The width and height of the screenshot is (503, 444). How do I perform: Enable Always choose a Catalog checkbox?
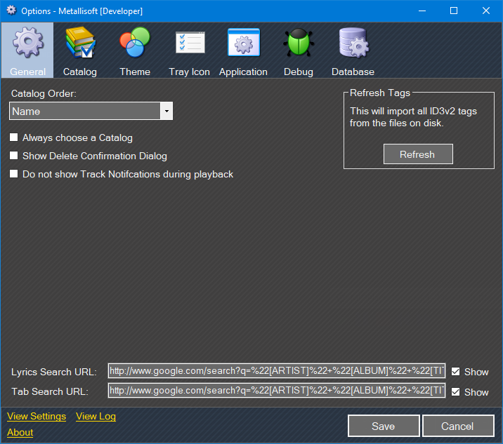[x=14, y=138]
